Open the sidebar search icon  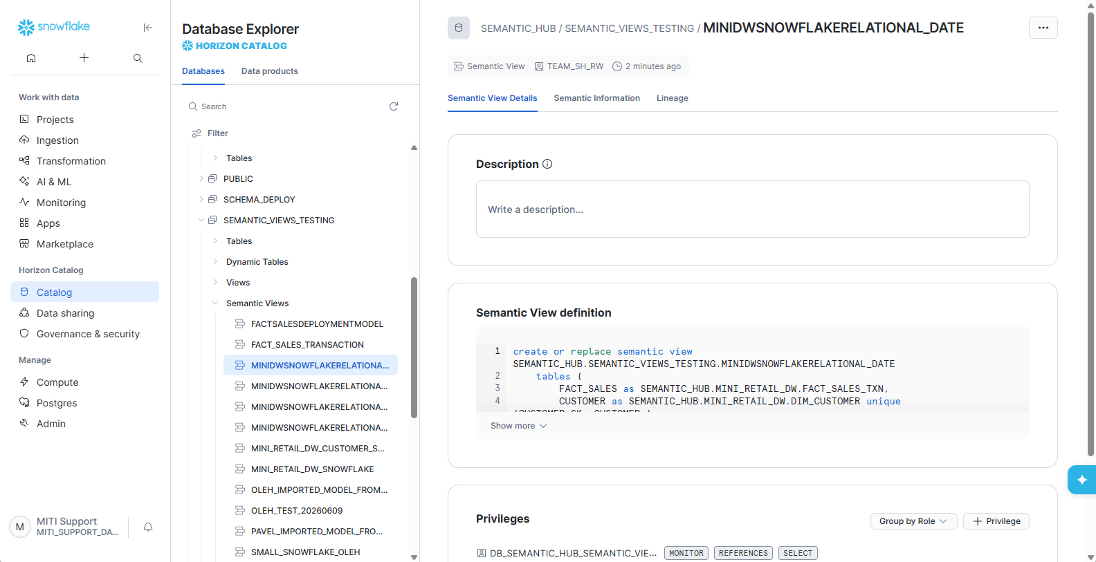coord(138,58)
